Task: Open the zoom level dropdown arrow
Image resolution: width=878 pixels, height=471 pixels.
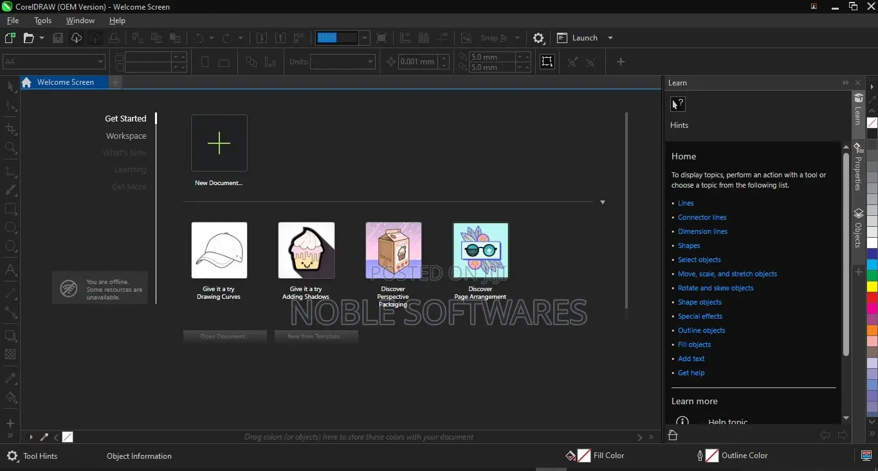Action: click(x=365, y=38)
